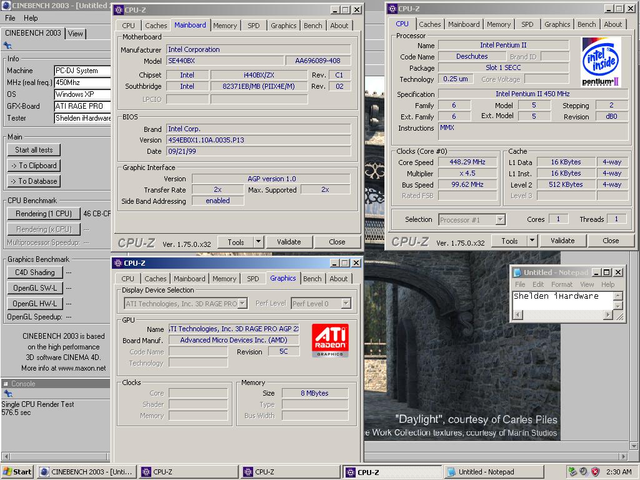The image size is (640, 480).
Task: Click the SE440BX model value
Action: point(225,61)
